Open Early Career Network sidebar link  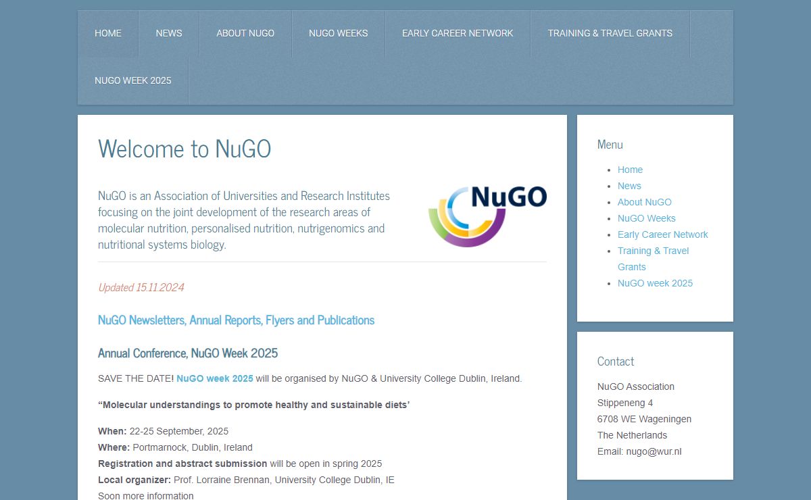tap(663, 234)
